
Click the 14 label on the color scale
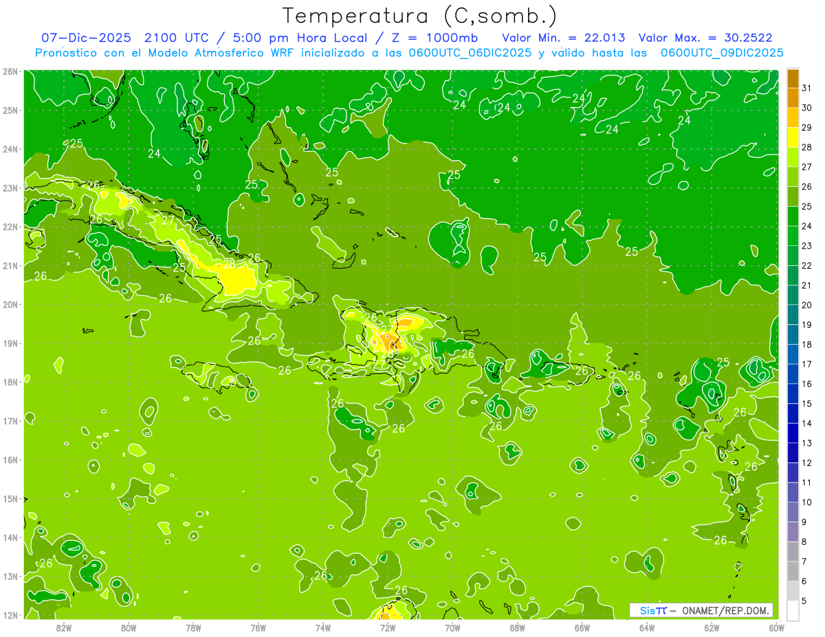click(806, 423)
